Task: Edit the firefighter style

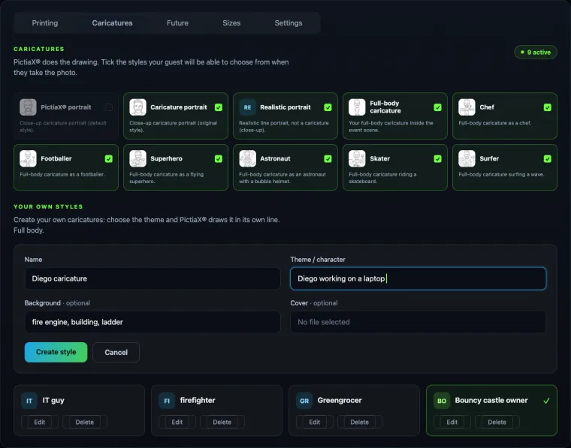Action: (x=177, y=422)
